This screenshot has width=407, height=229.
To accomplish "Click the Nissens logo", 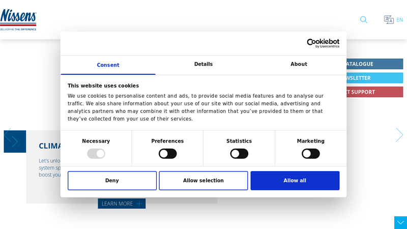I will coord(18,20).
